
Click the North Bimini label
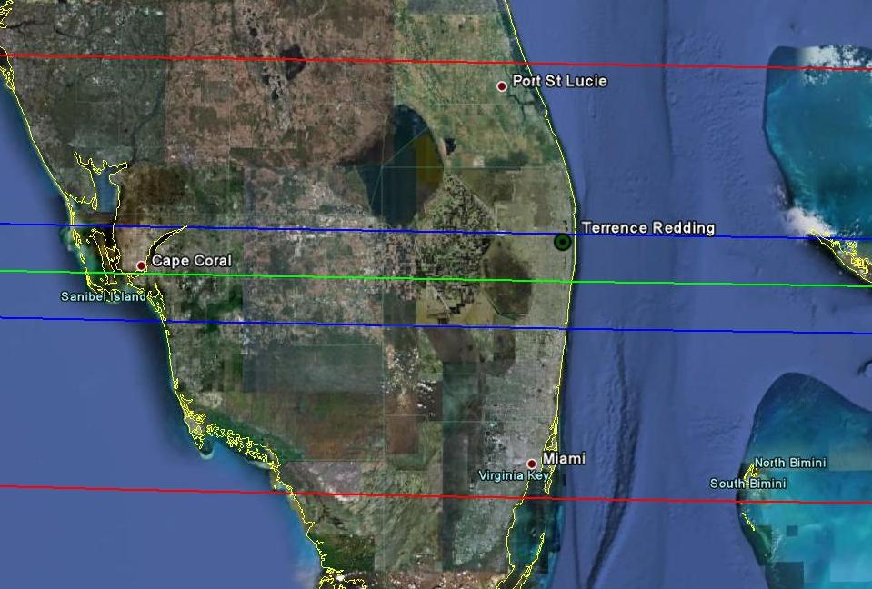[789, 463]
